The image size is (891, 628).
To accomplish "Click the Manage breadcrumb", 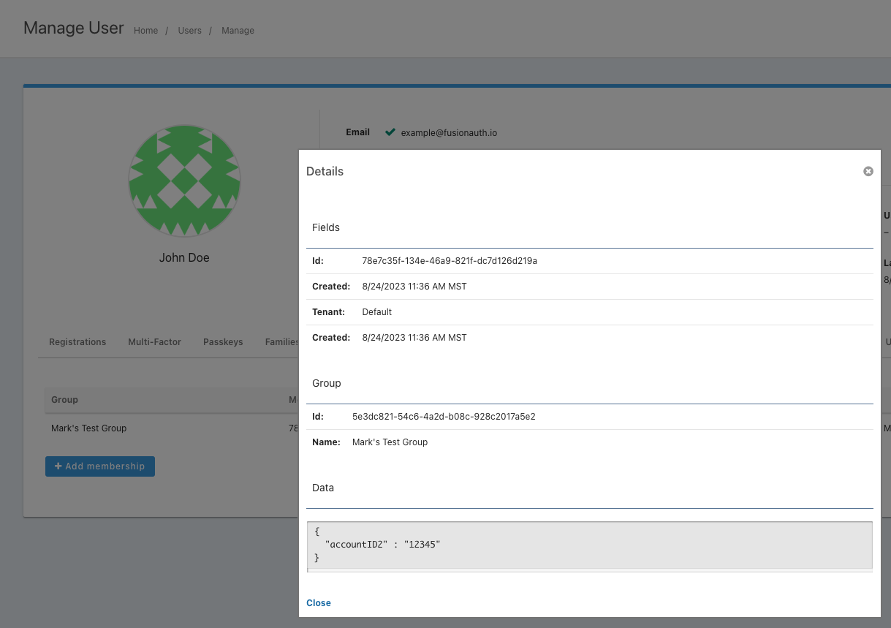I will 238,31.
